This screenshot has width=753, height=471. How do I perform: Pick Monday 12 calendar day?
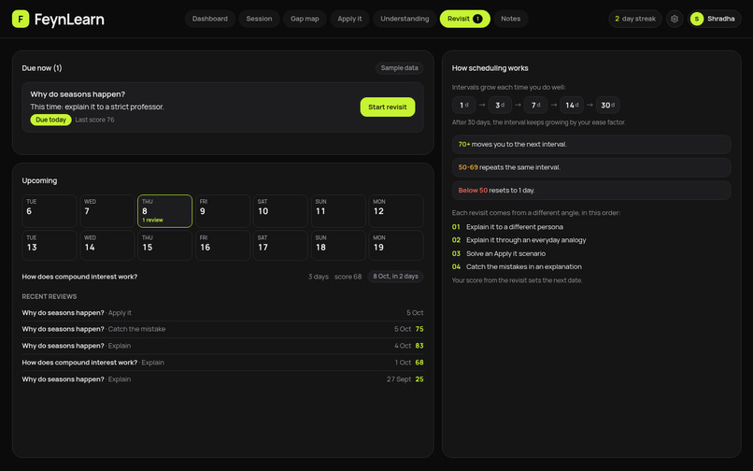point(396,211)
